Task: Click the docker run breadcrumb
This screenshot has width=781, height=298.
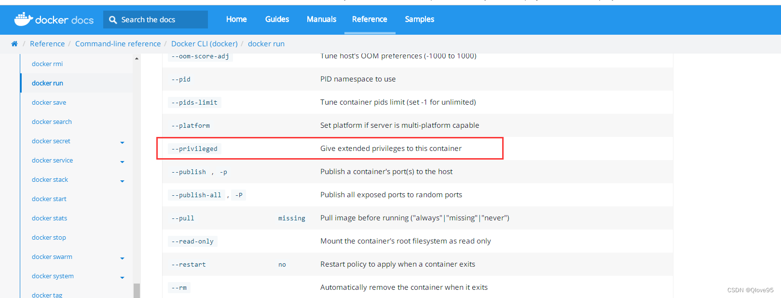Action: 266,44
